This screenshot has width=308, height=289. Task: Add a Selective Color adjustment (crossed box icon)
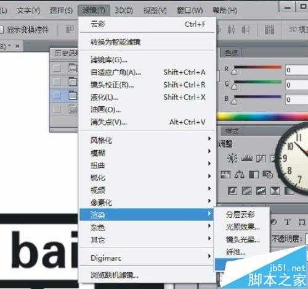pos(275,191)
